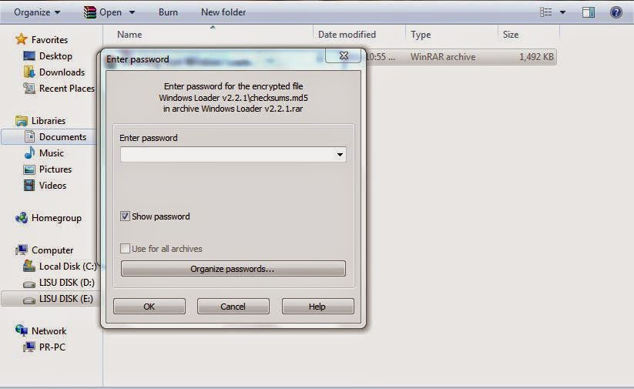Open Recent Places in sidebar
This screenshot has width=634, height=389.
pyautogui.click(x=67, y=88)
